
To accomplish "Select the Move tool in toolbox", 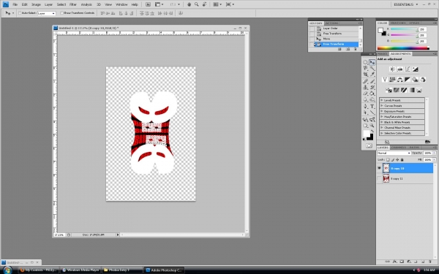I will (372, 62).
